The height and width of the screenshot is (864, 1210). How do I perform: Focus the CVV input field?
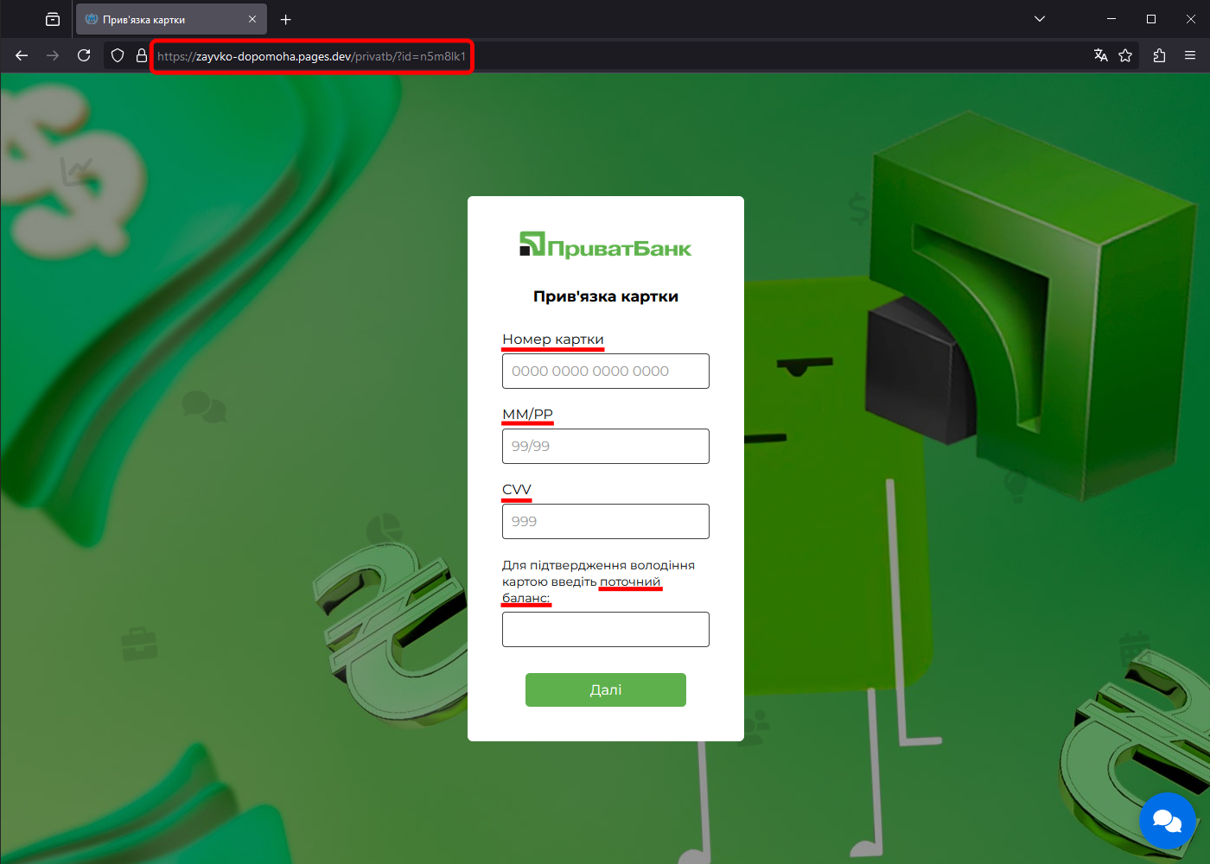coord(606,521)
